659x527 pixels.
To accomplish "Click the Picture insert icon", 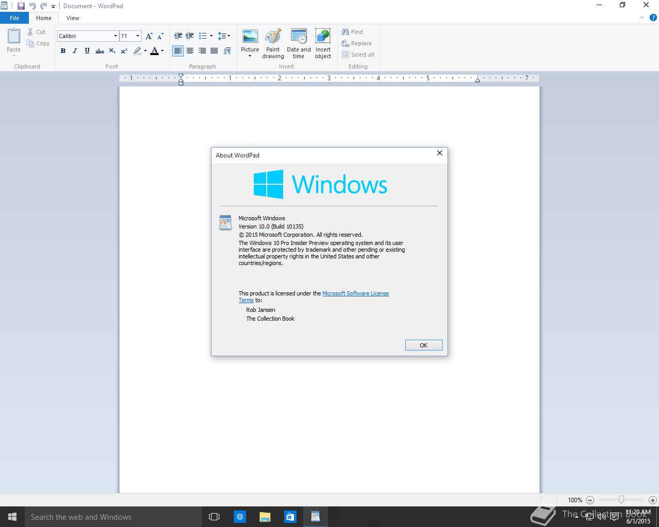I will tap(250, 37).
